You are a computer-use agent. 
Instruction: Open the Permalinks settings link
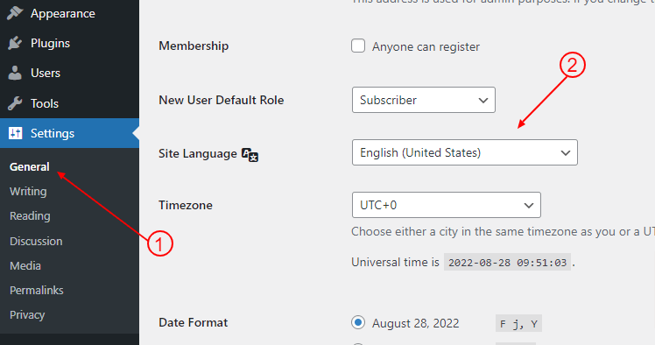[x=37, y=291]
